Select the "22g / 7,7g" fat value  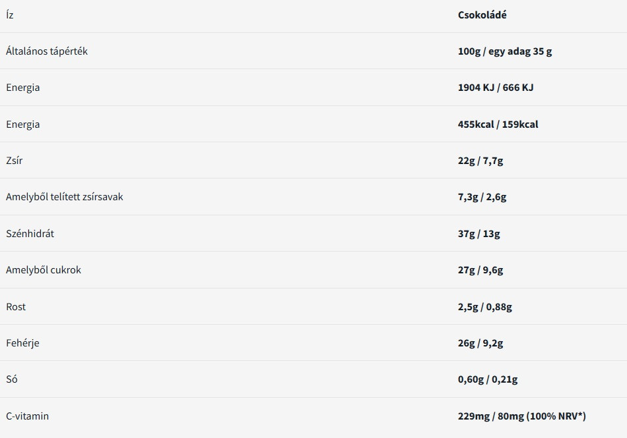[x=480, y=161]
